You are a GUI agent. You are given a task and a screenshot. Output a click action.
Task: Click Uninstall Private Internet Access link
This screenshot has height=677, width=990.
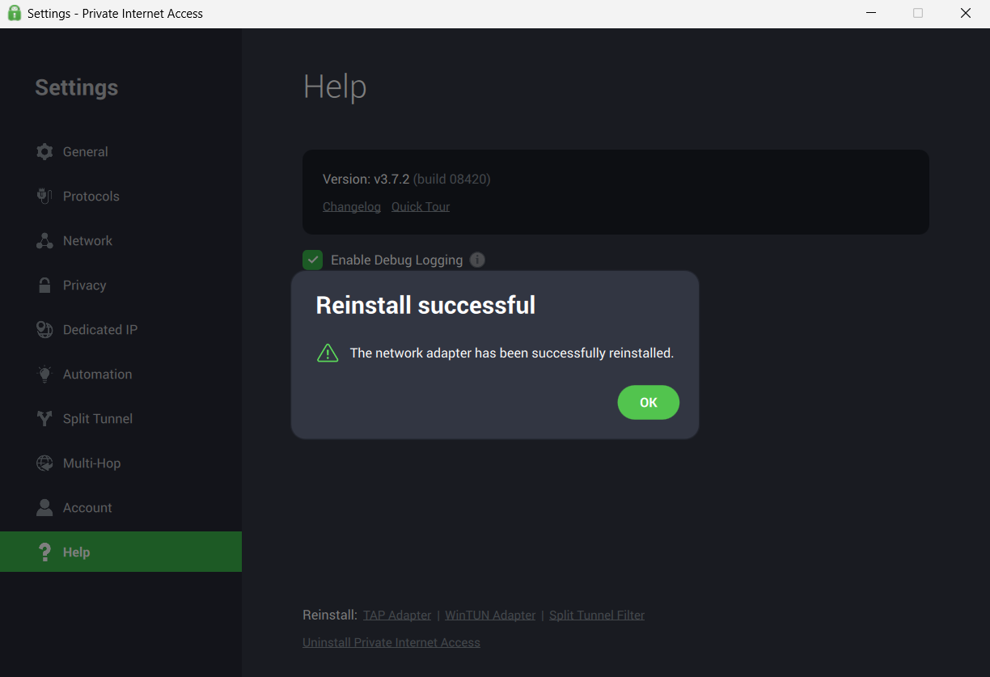pos(391,643)
